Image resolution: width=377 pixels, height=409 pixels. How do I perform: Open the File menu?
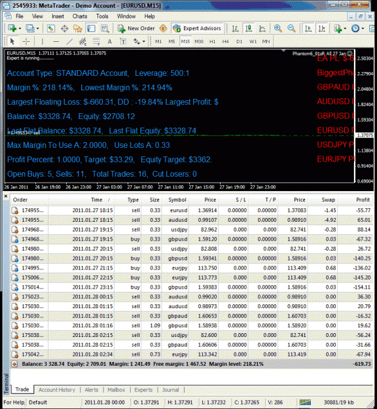[x=20, y=16]
